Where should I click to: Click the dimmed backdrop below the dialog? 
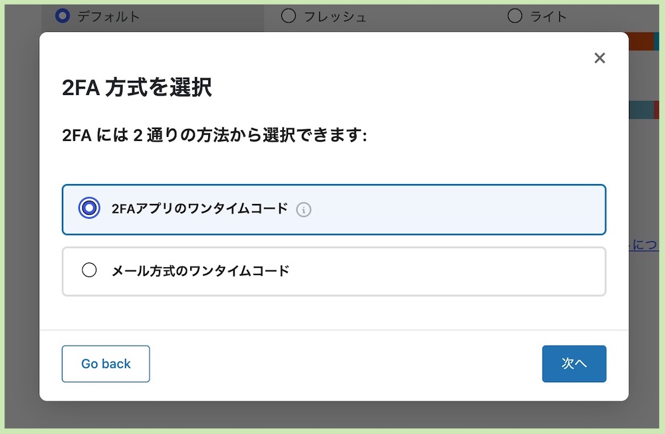coord(332,415)
